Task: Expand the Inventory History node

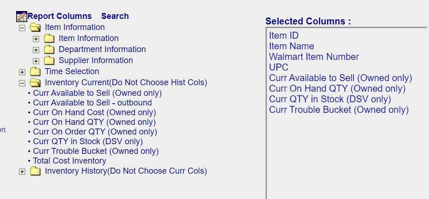Action: tap(22, 172)
